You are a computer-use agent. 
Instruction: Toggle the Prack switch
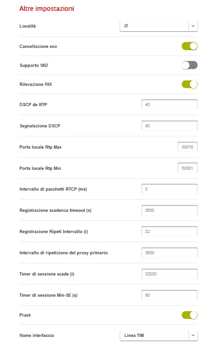click(189, 315)
